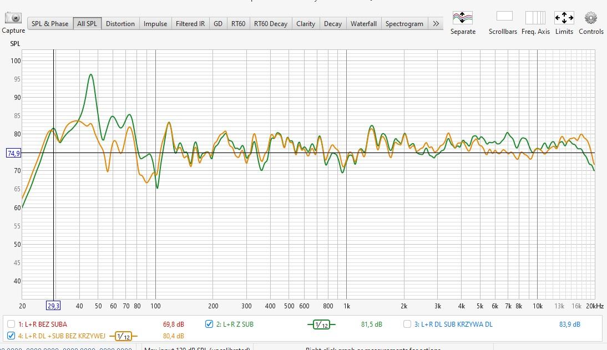This screenshot has height=350, width=607.
Task: Hide the L+R Z SUB trace
Action: [x=209, y=324]
